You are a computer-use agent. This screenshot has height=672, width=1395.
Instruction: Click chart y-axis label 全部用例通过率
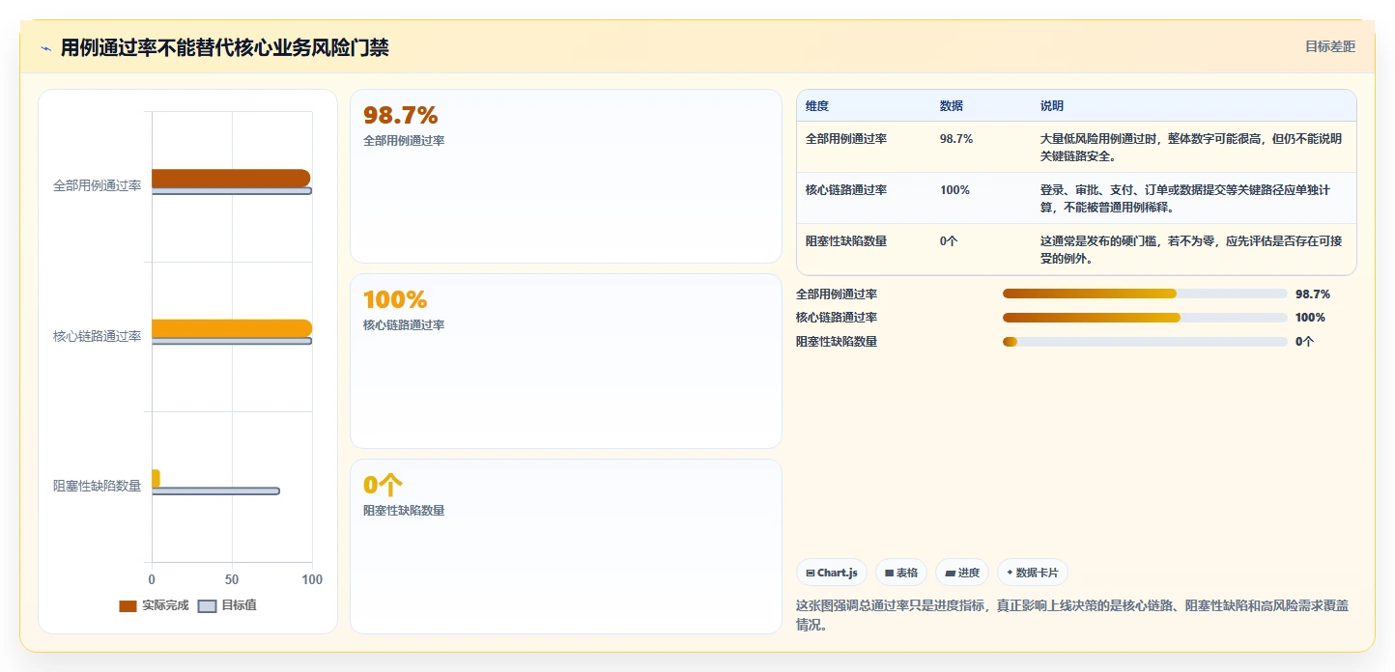pyautogui.click(x=98, y=185)
